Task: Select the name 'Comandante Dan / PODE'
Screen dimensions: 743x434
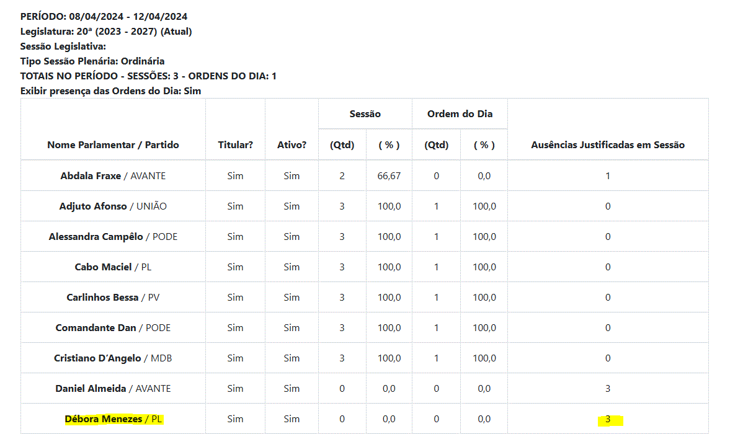Action: click(x=113, y=327)
